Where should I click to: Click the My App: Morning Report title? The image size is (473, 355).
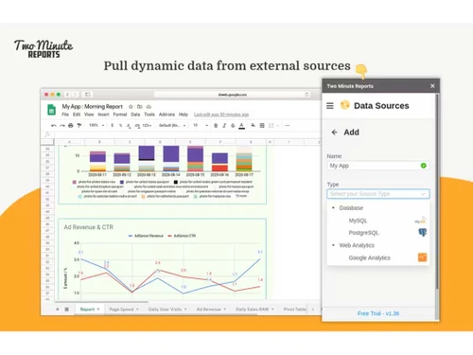(92, 106)
